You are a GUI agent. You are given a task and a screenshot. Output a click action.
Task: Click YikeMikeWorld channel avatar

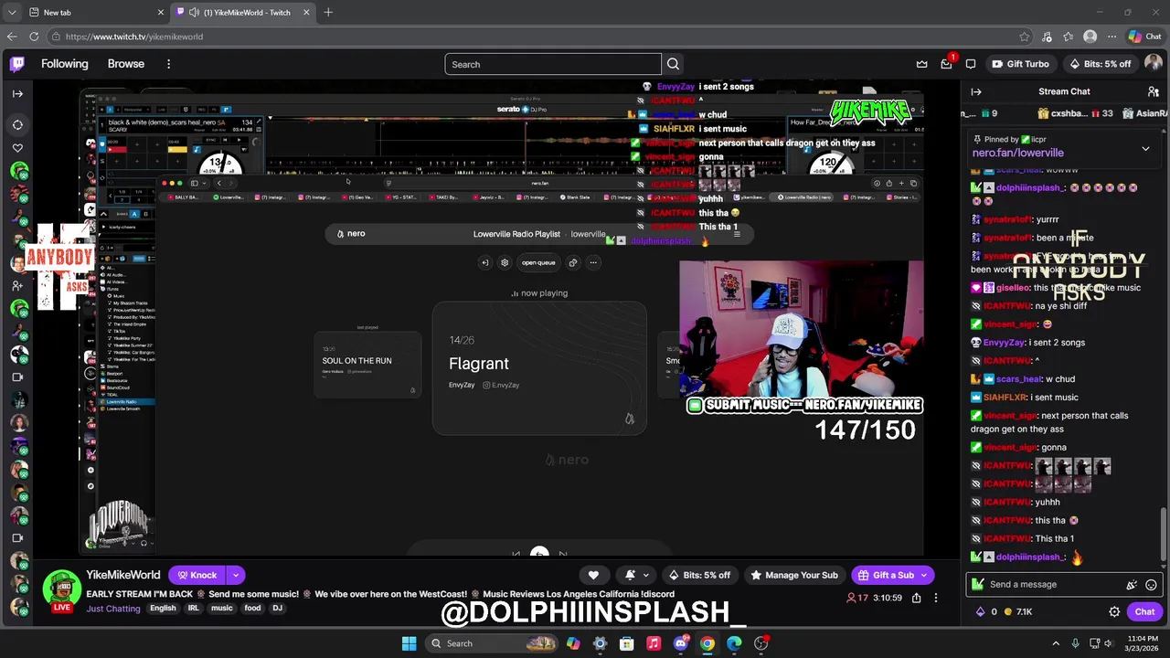click(x=62, y=589)
